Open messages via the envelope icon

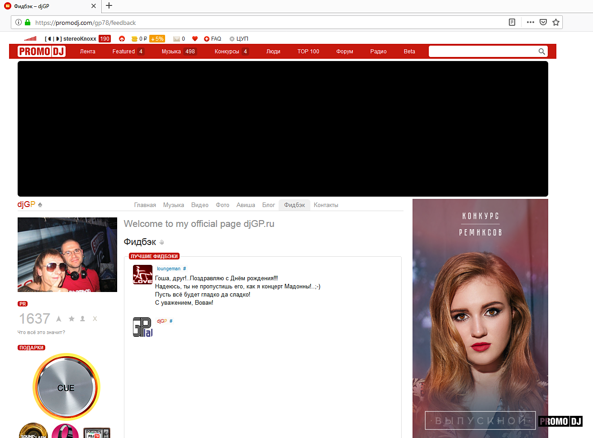point(176,39)
